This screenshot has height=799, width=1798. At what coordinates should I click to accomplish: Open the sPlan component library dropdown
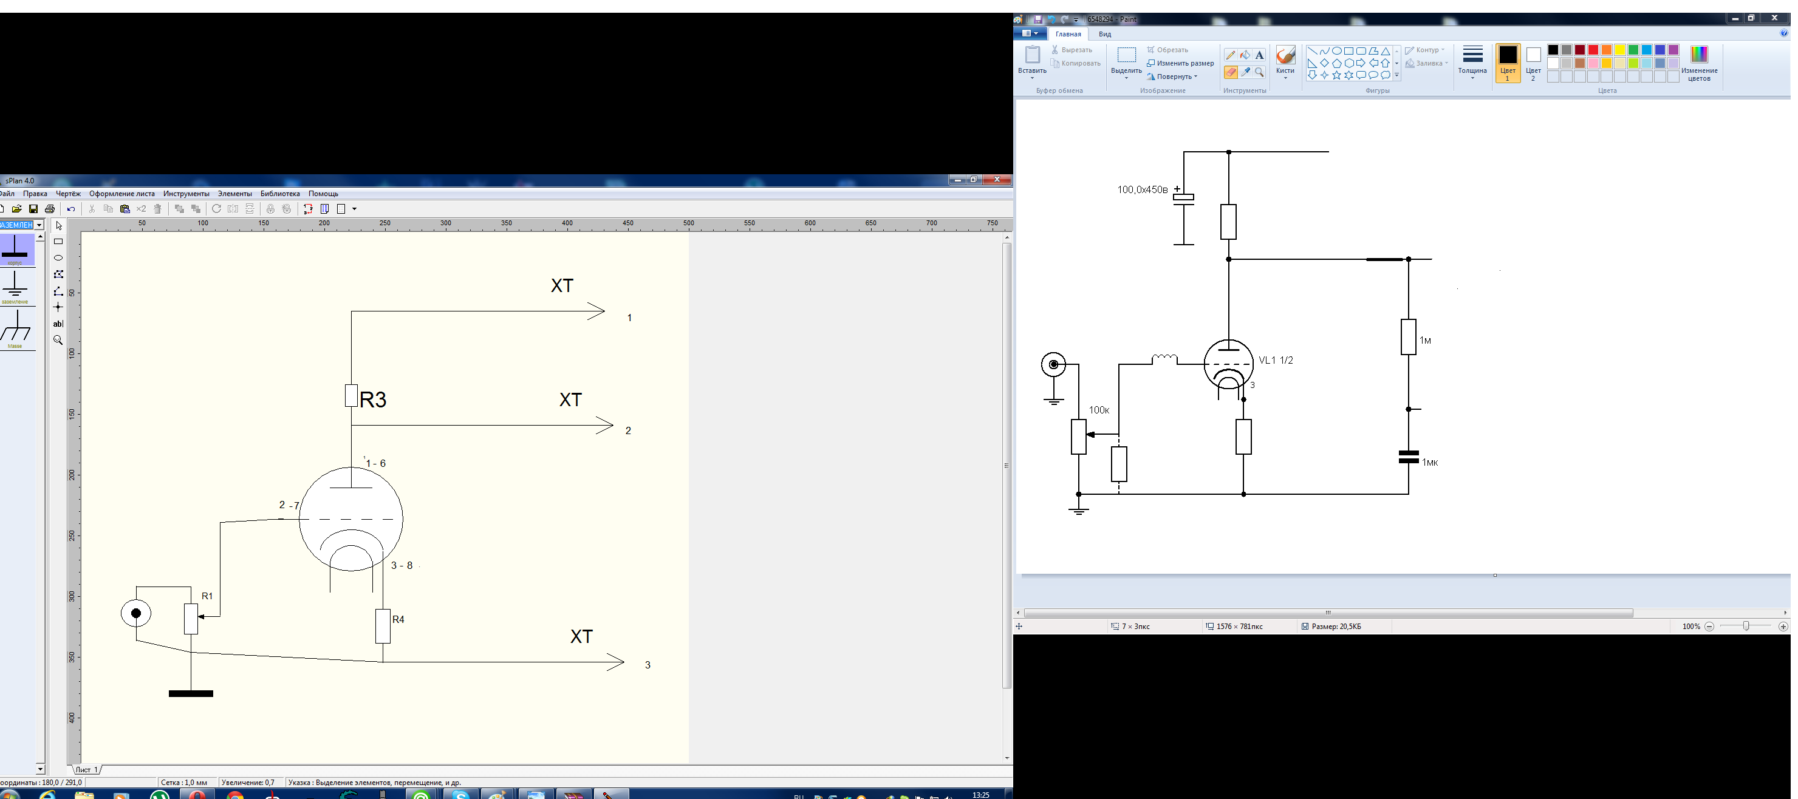39,225
